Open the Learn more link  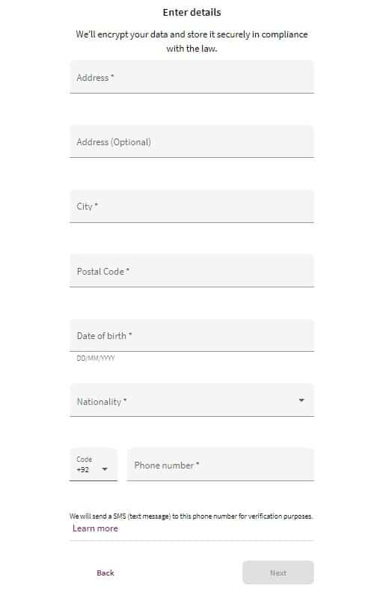click(95, 528)
